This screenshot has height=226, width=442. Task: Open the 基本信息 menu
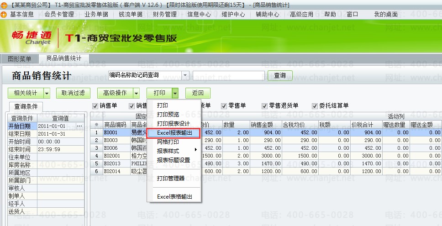click(22, 14)
